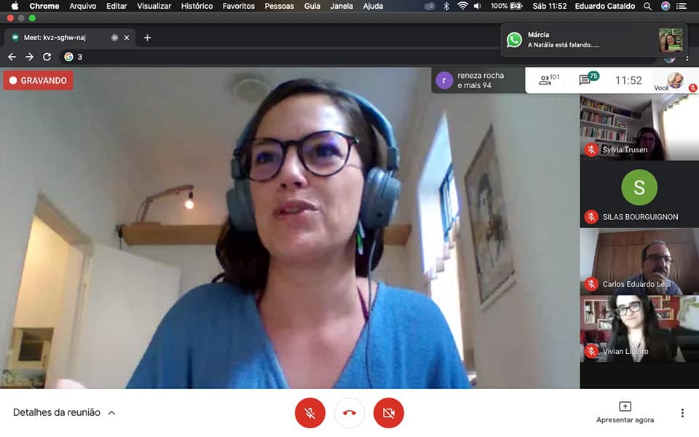The height and width of the screenshot is (437, 699).
Task: Open the Visualizar menu
Action: [x=154, y=6]
